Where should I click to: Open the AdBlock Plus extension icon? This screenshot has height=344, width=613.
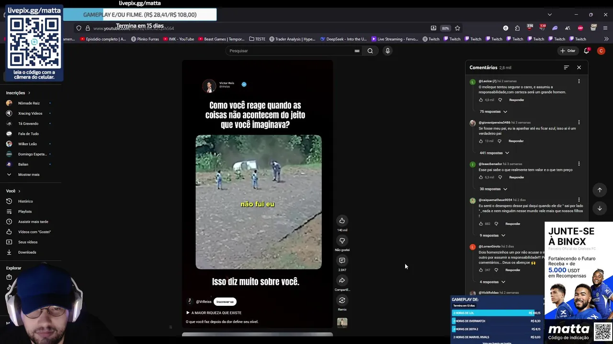click(x=580, y=28)
